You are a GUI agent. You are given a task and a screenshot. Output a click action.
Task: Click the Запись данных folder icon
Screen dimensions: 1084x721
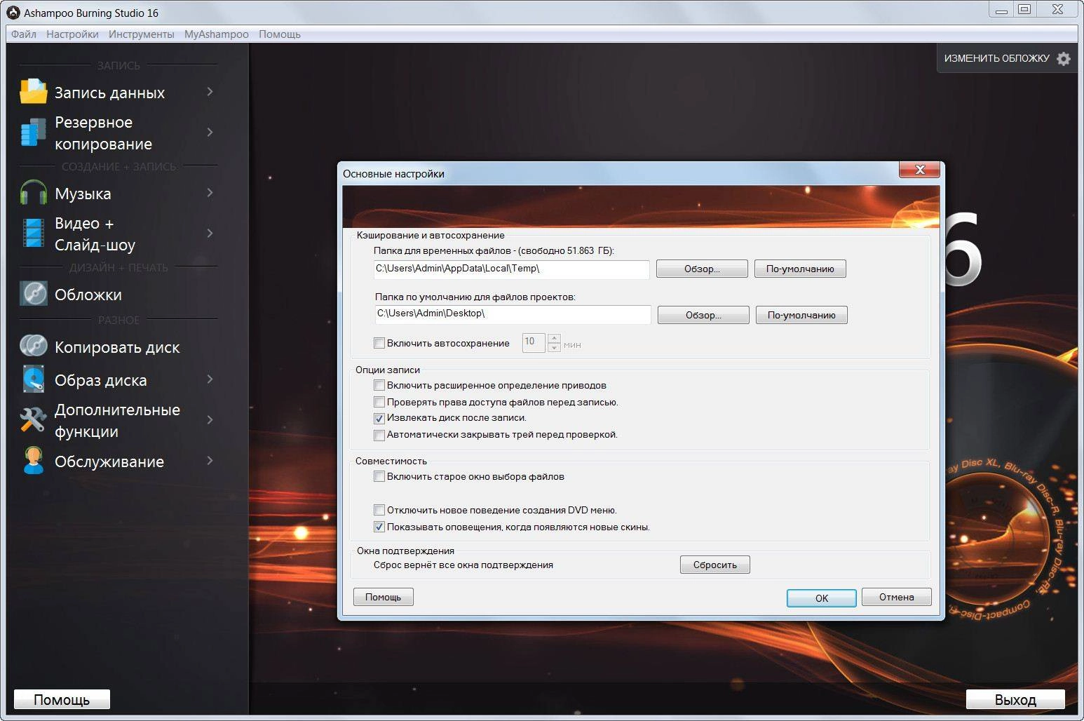coord(33,91)
